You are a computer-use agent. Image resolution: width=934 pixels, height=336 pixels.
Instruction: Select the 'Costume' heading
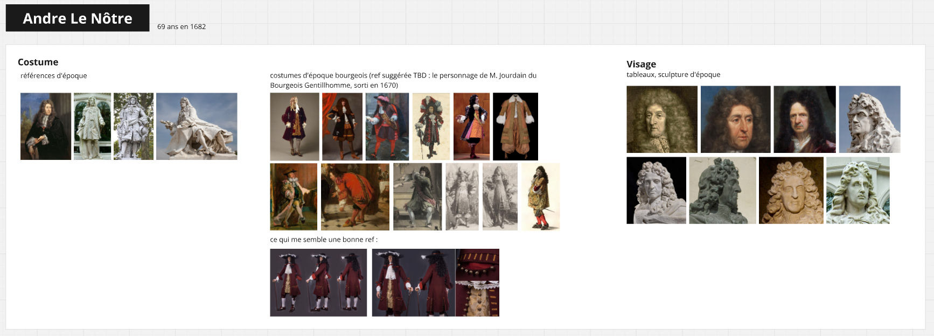tap(38, 62)
